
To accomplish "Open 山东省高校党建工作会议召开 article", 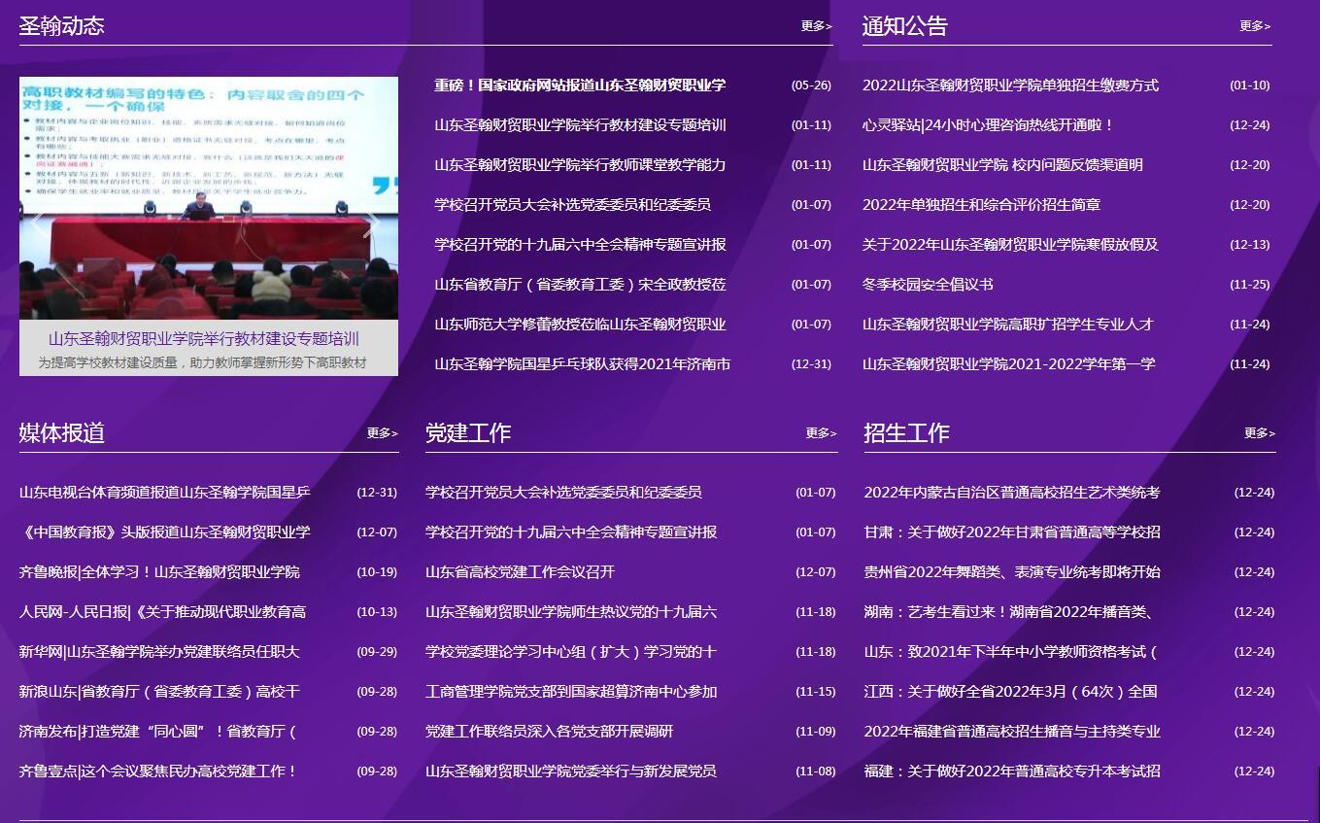I will pyautogui.click(x=520, y=572).
